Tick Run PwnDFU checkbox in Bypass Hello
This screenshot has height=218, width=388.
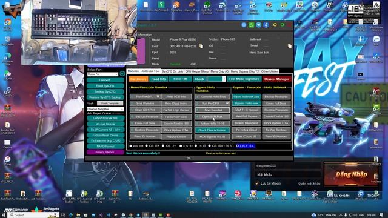[x=227, y=103]
